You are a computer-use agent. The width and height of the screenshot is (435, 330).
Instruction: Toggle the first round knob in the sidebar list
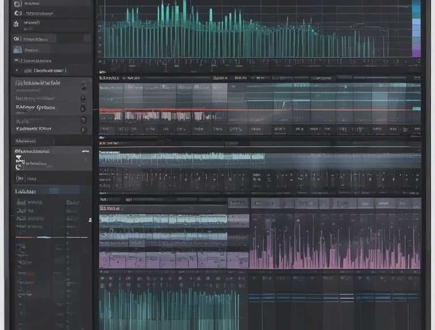pyautogui.click(x=83, y=88)
